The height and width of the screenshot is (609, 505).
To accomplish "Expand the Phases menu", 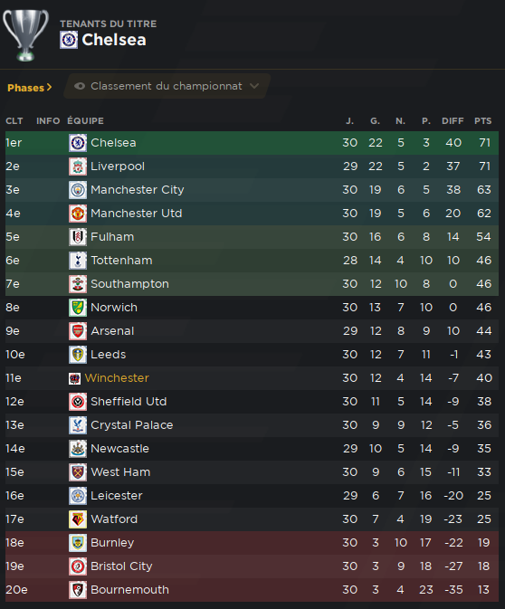I will (x=30, y=88).
